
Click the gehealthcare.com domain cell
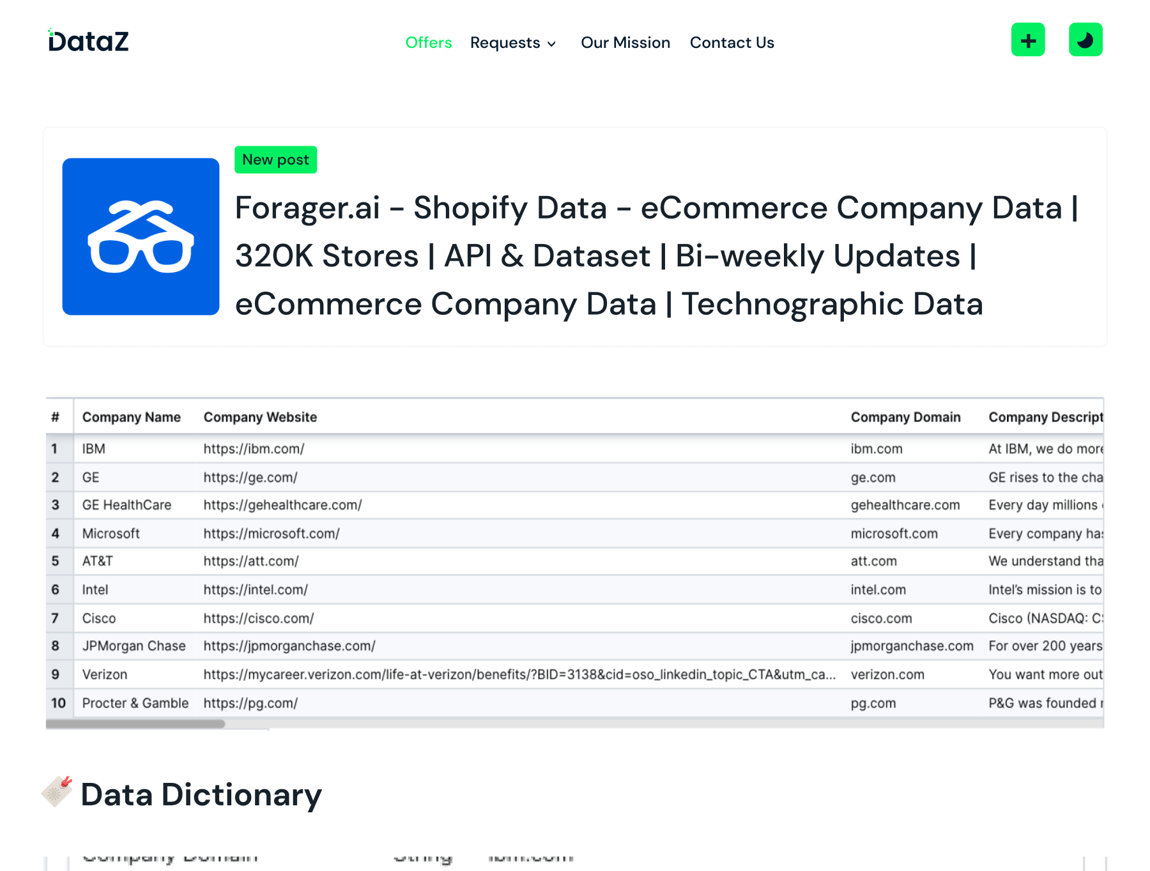point(905,505)
